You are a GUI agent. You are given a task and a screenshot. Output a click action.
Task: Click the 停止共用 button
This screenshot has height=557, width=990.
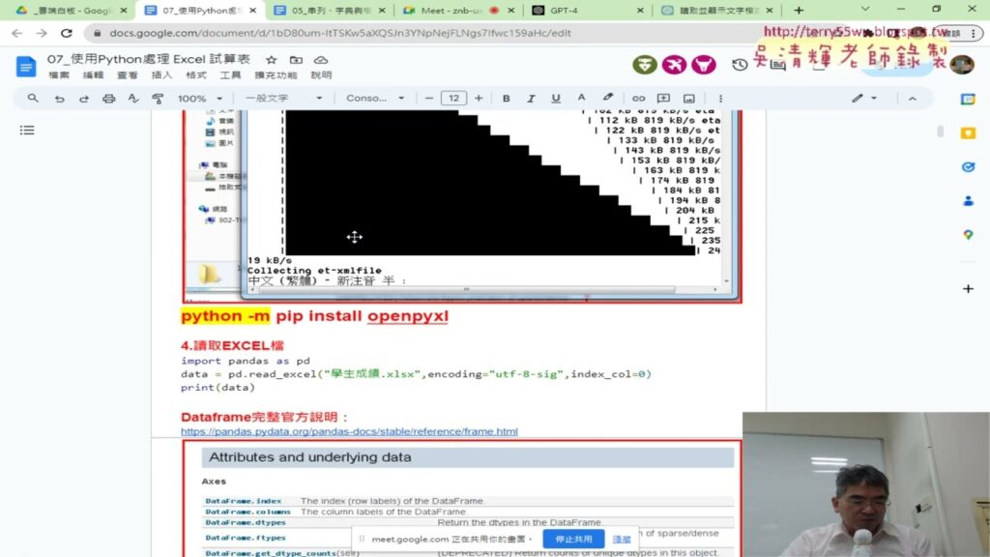tap(573, 539)
